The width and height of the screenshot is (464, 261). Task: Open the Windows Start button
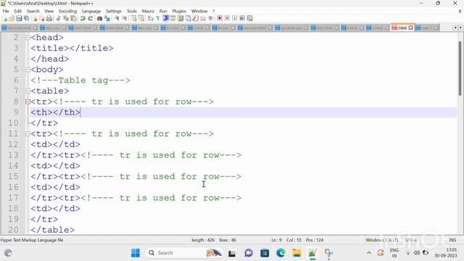(x=136, y=253)
